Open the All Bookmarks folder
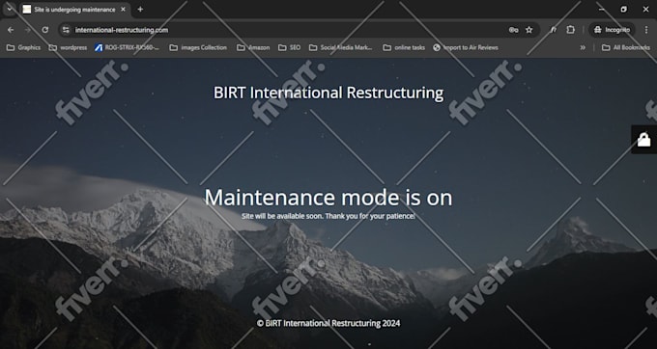The width and height of the screenshot is (657, 349). point(626,47)
